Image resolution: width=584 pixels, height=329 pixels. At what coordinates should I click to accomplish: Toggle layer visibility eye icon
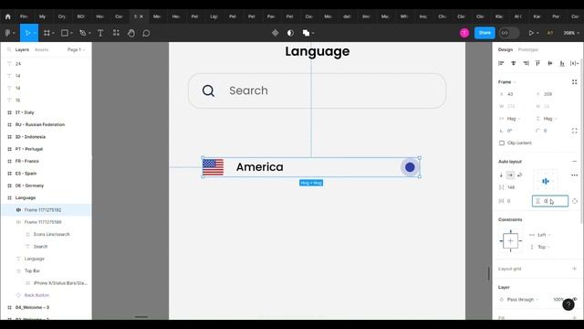(x=575, y=299)
